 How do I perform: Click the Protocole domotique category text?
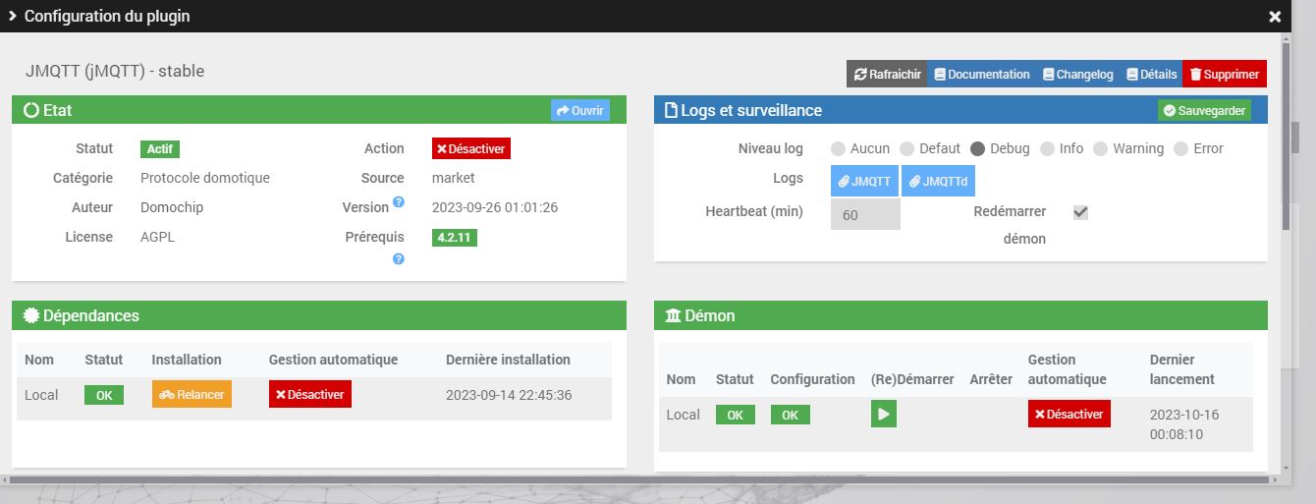pos(205,178)
